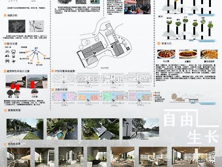
Task: Click the blue center node of the traffic diagram
Action: pos(36,50)
